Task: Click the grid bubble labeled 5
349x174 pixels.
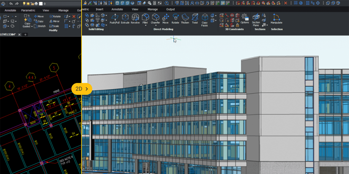Action: [54, 68]
